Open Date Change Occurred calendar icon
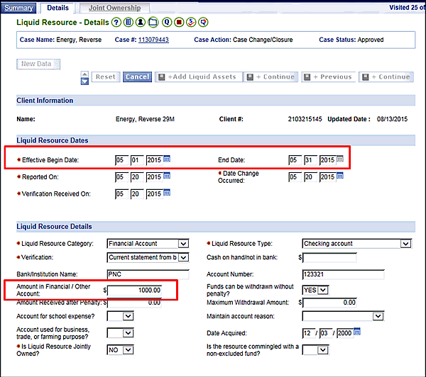Viewport: 426px width, 377px height. (x=340, y=176)
